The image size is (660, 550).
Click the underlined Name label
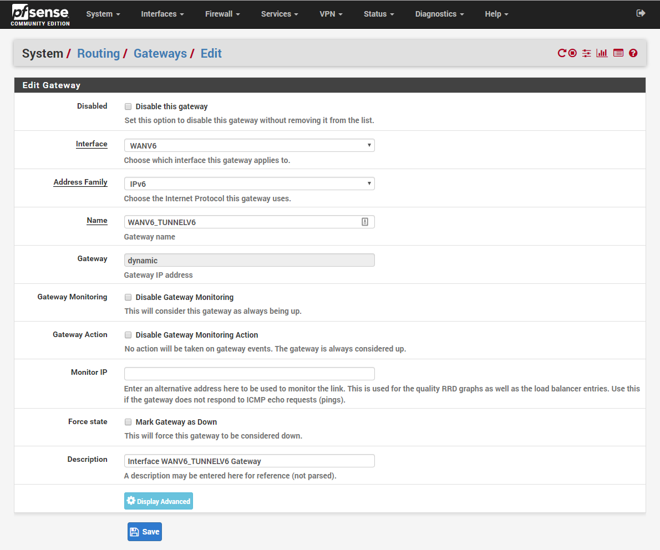pyautogui.click(x=97, y=221)
